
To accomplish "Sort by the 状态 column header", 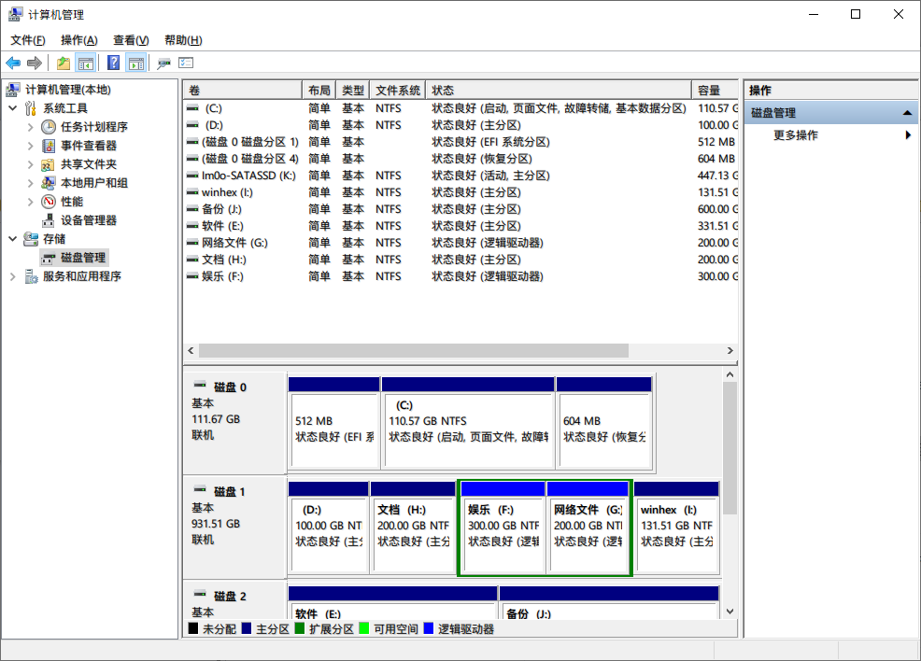I will point(559,91).
